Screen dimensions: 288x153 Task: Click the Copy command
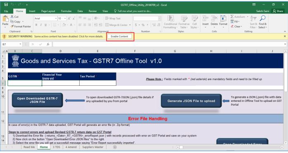click(x=15, y=21)
